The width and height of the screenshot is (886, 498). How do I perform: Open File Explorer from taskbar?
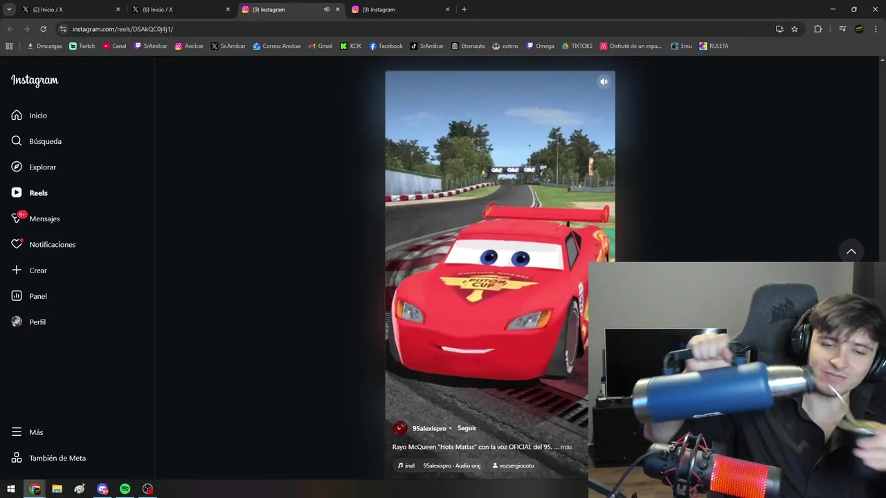[x=57, y=489]
